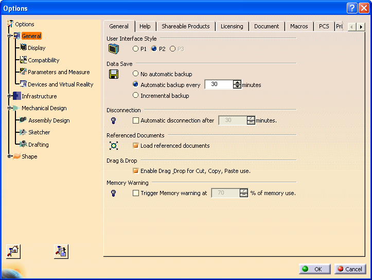Screen dimensions: 372x280
Task: Click the Assembly Design icon
Action: 23,120
